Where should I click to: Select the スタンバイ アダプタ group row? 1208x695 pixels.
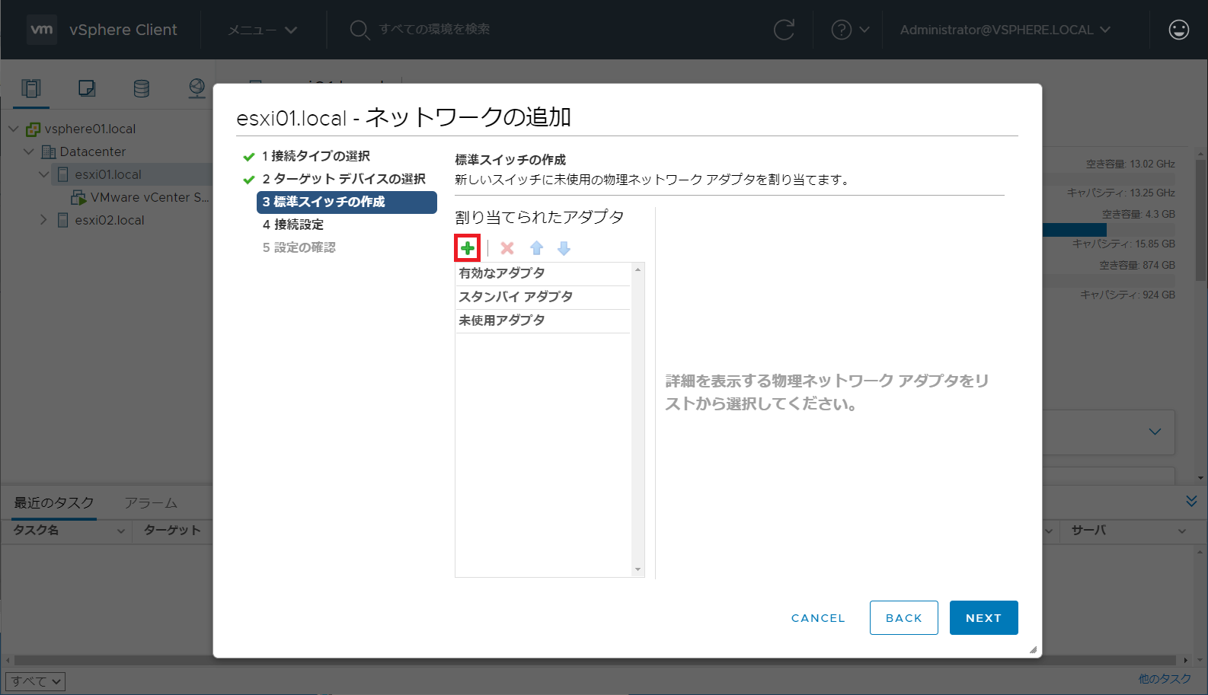pos(543,297)
